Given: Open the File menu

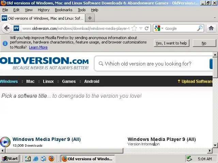Looking at the screenshot, I should [5, 10].
